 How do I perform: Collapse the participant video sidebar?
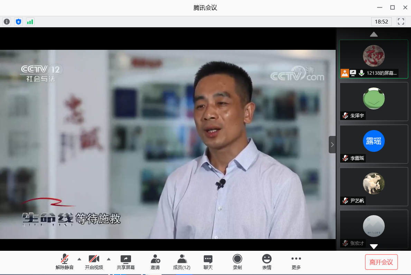[332, 145]
